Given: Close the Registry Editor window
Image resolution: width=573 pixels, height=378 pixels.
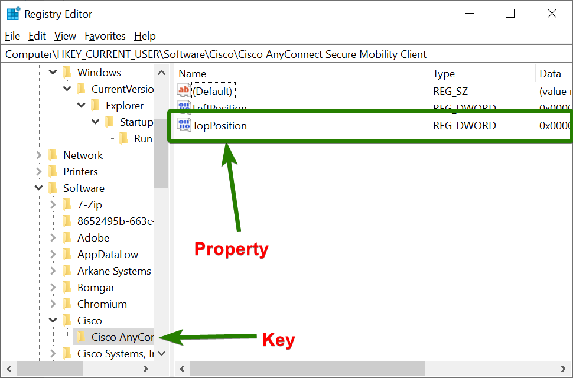Looking at the screenshot, I should [552, 14].
